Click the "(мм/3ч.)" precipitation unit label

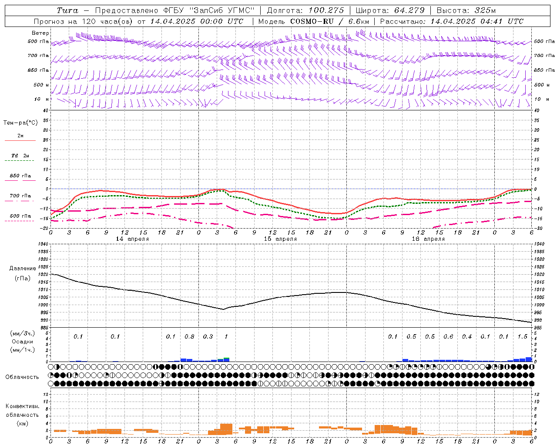click(22, 333)
